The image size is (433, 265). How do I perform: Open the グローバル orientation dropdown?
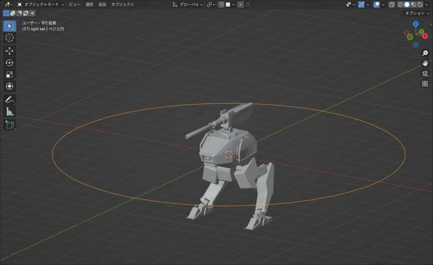click(x=188, y=5)
